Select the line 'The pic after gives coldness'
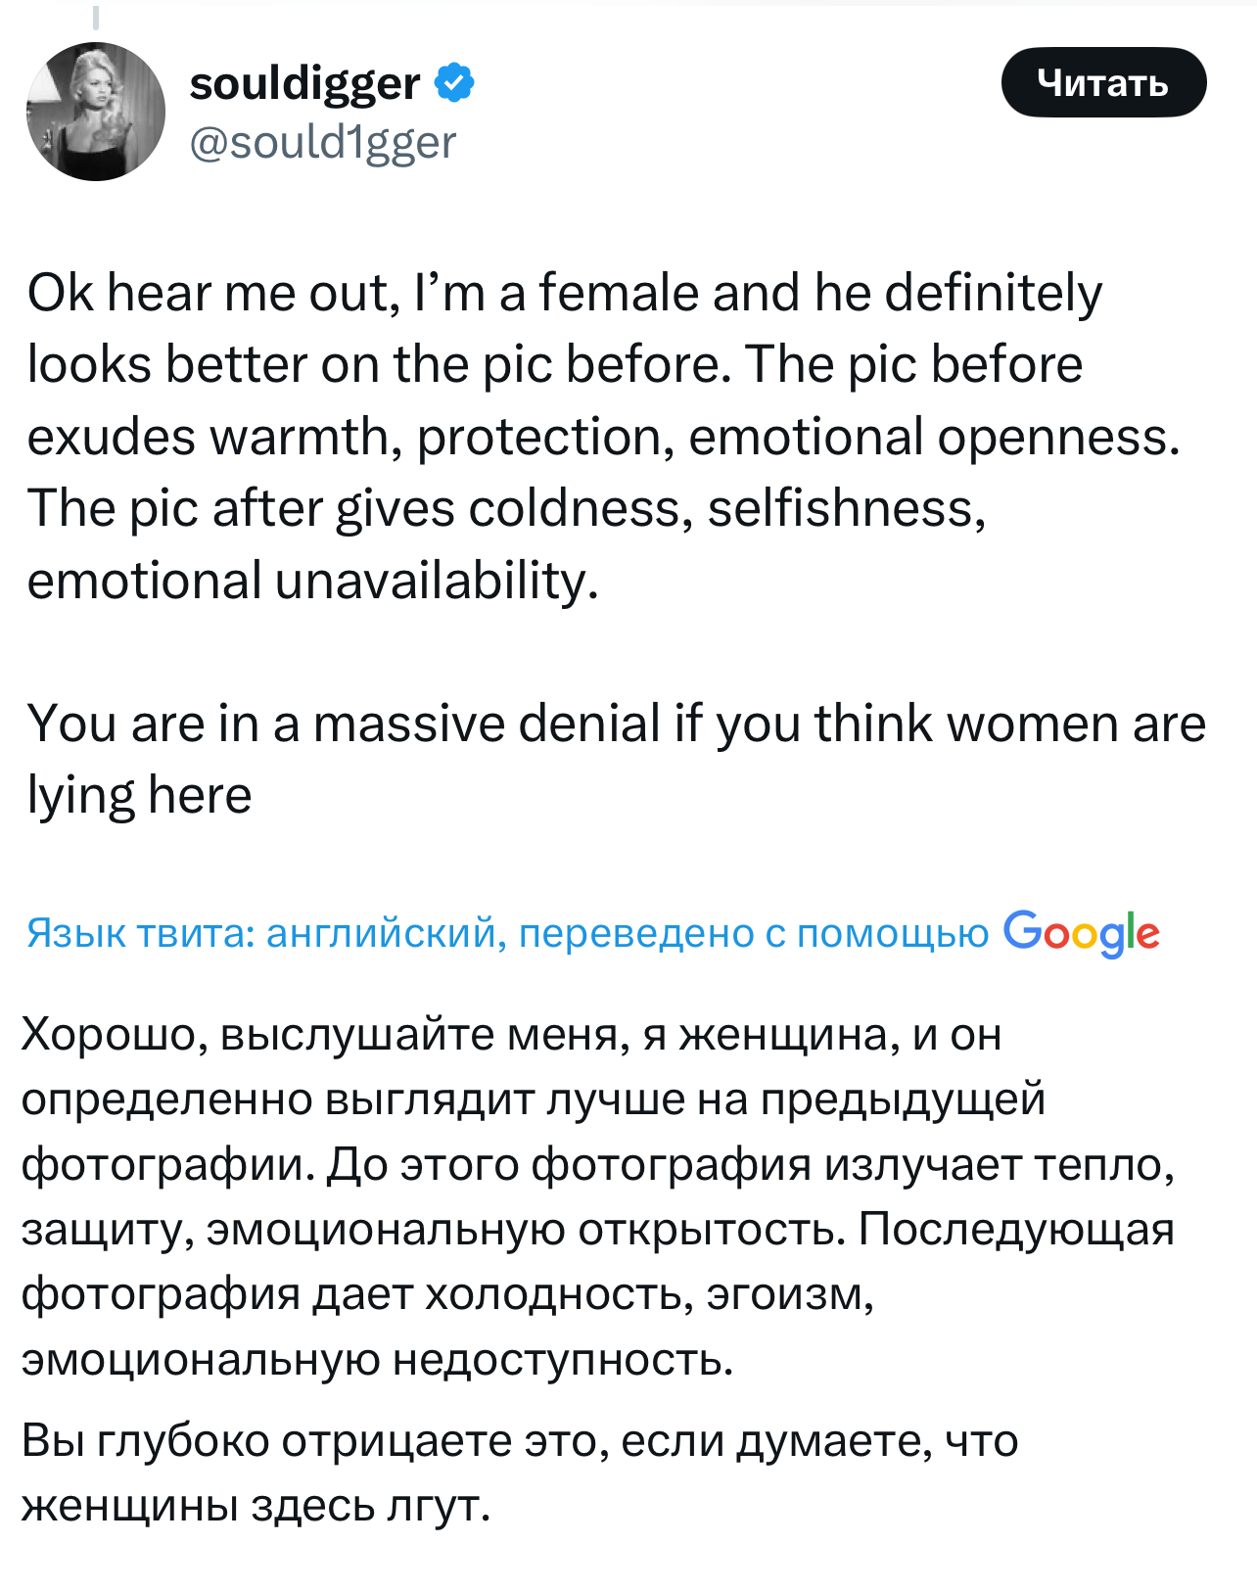Screen dimensions: 1257x1590 click(506, 508)
